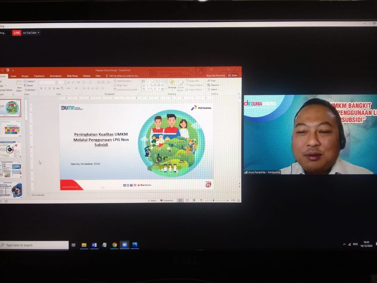377x283 pixels.
Task: Select the Format Painter tool
Action: click(6, 89)
